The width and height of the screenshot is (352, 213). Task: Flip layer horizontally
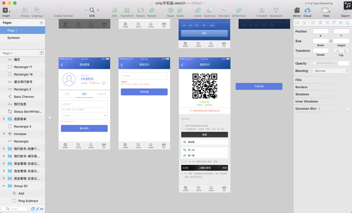tap(337, 51)
